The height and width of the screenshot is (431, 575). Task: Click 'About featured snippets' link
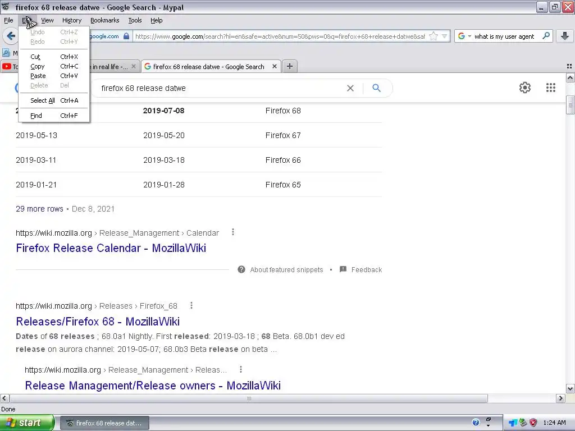(286, 269)
